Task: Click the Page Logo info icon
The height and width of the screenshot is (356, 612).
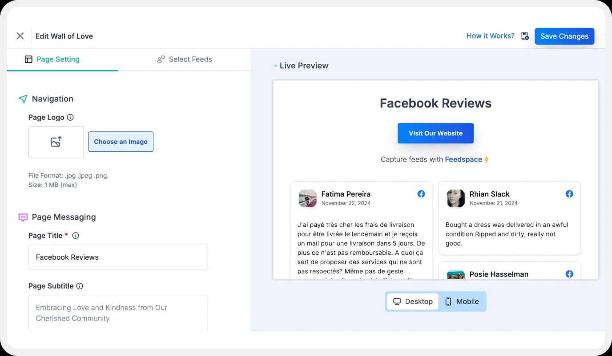Action: click(x=70, y=118)
